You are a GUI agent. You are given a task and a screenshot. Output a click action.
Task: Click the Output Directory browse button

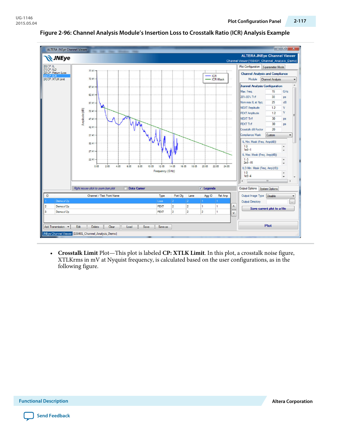292,201
